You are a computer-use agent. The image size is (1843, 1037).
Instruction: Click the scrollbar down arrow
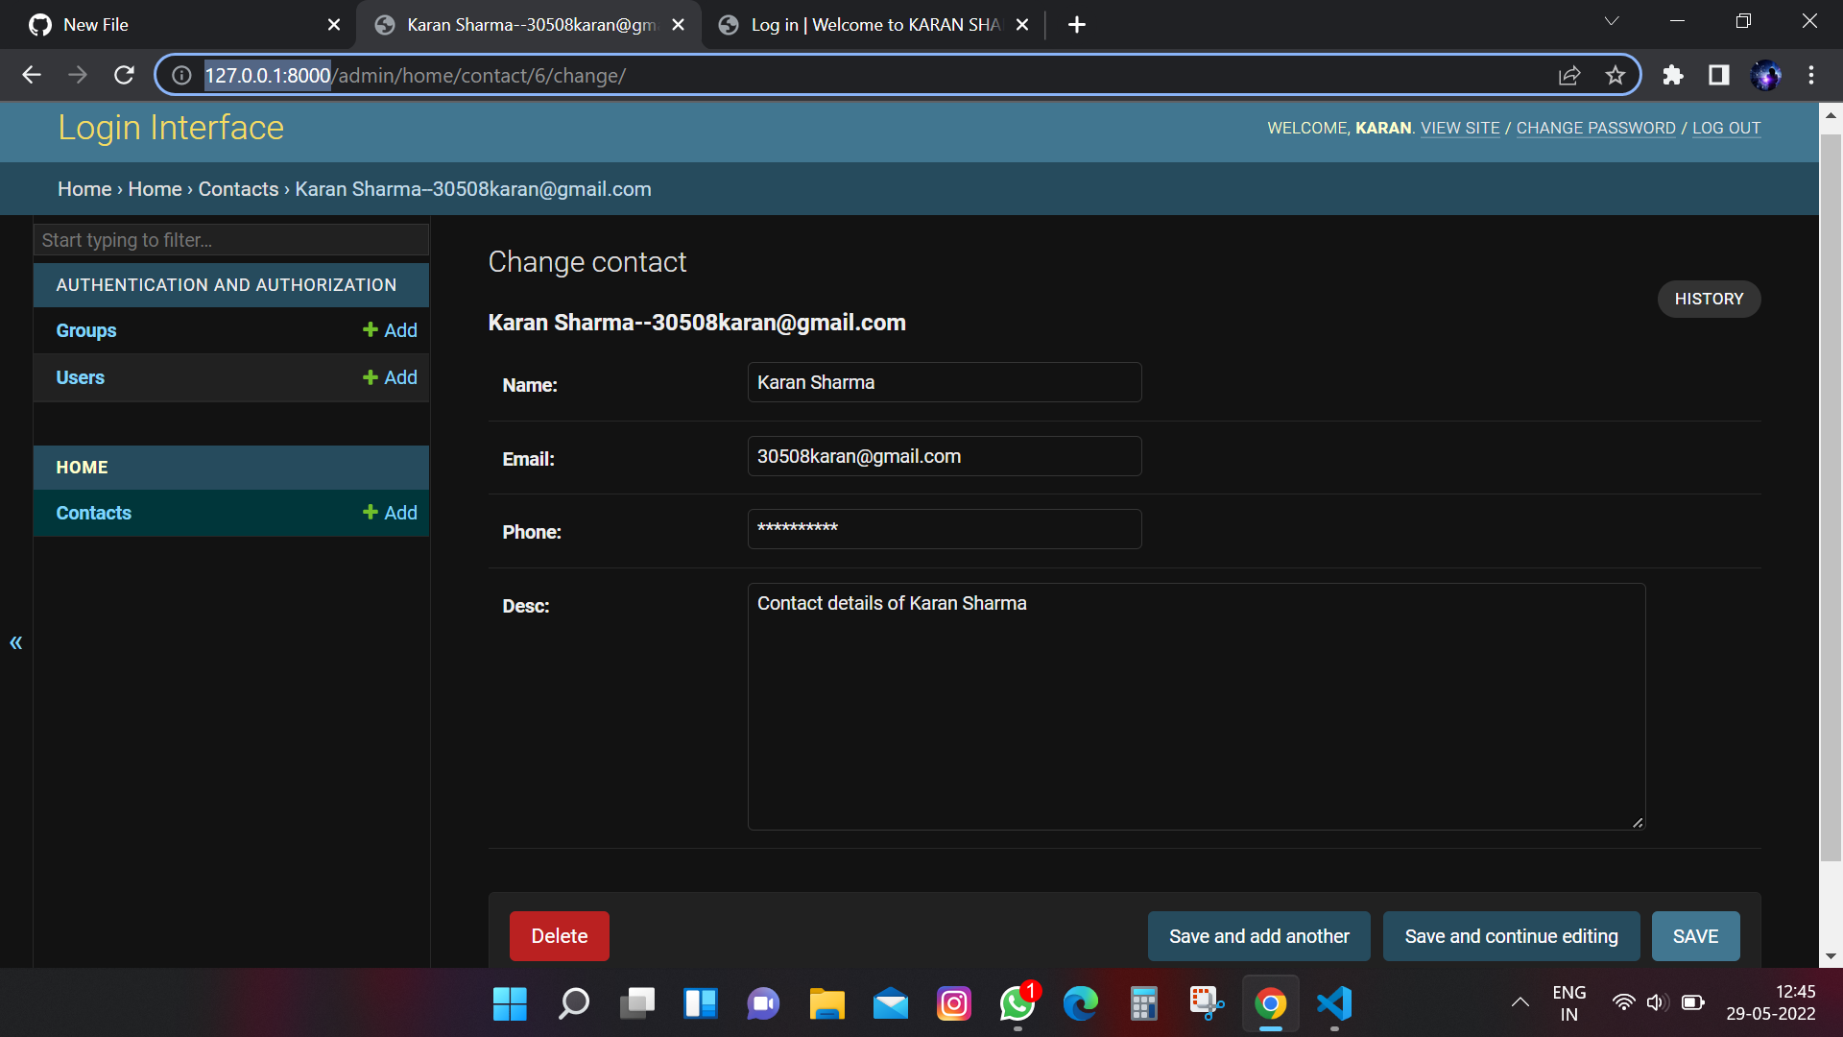point(1831,955)
